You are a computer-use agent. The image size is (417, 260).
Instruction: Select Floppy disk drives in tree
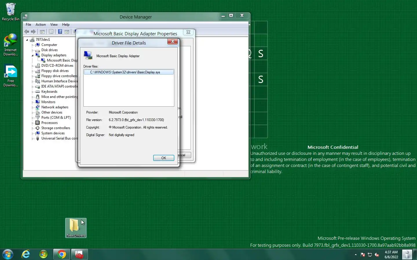click(55, 71)
